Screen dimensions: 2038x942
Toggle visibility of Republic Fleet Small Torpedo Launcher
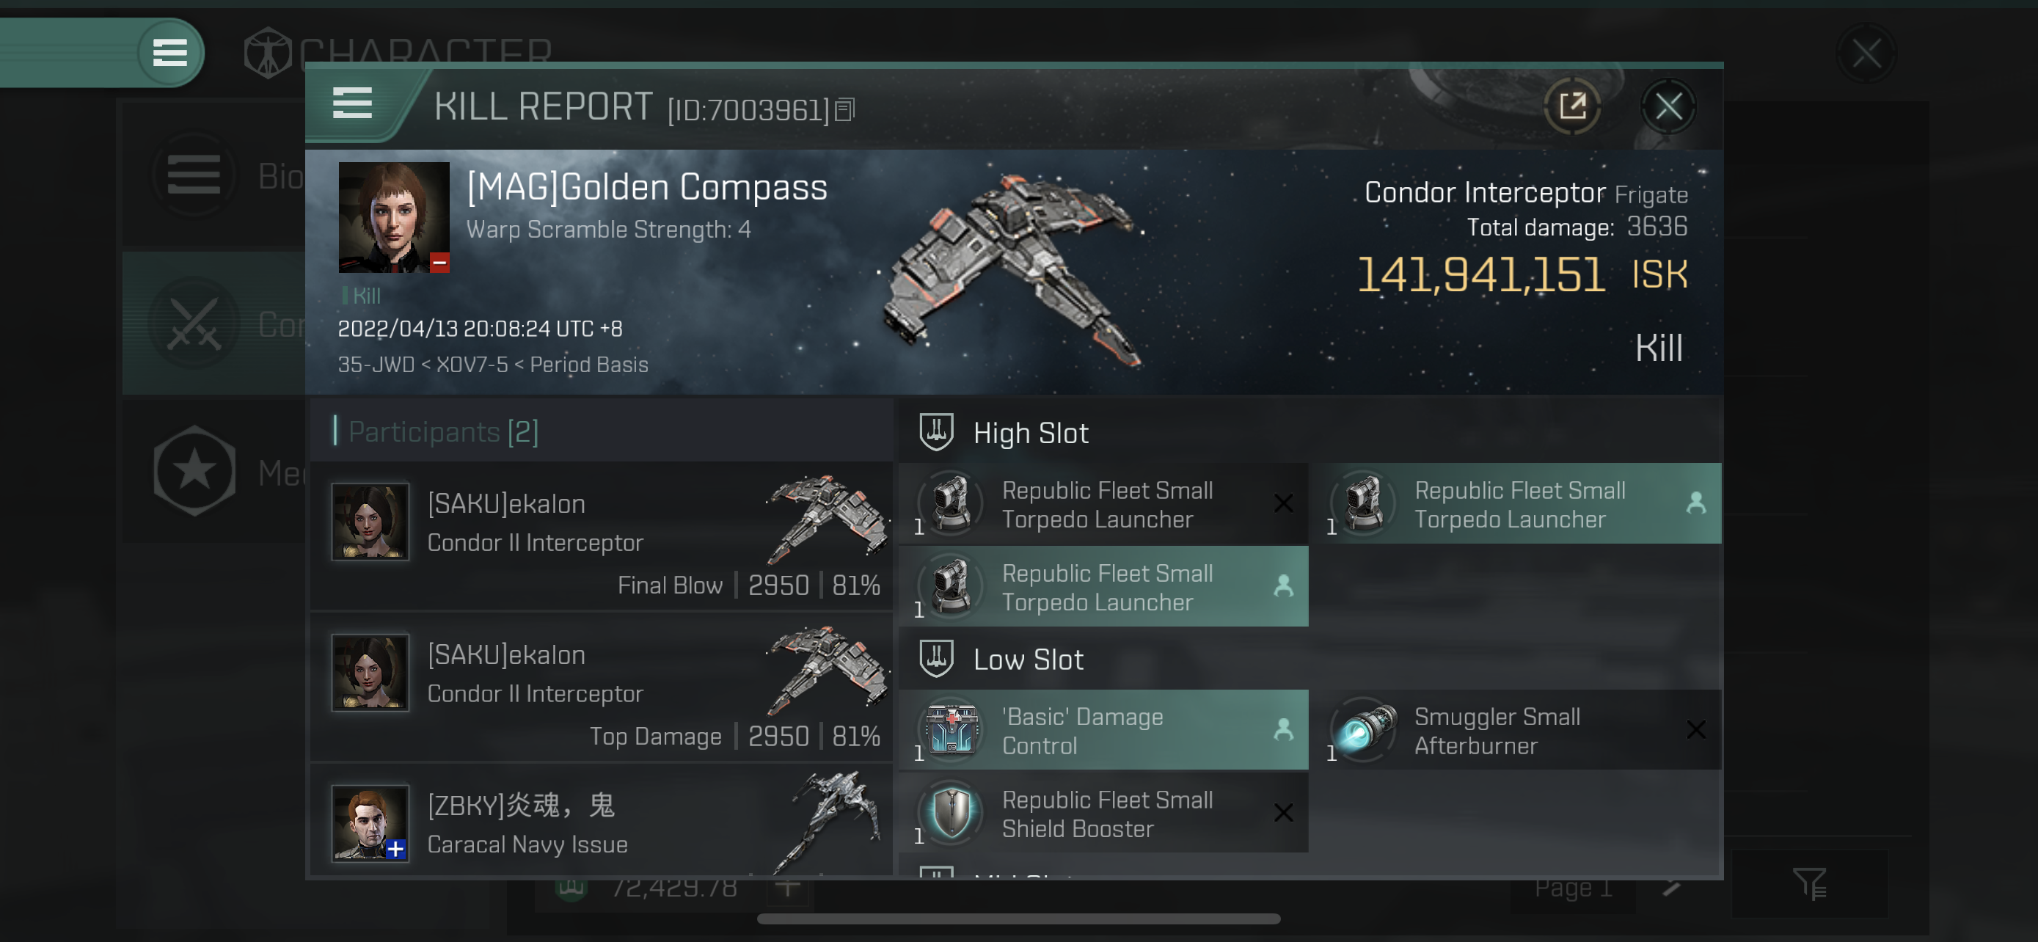pos(1283,503)
